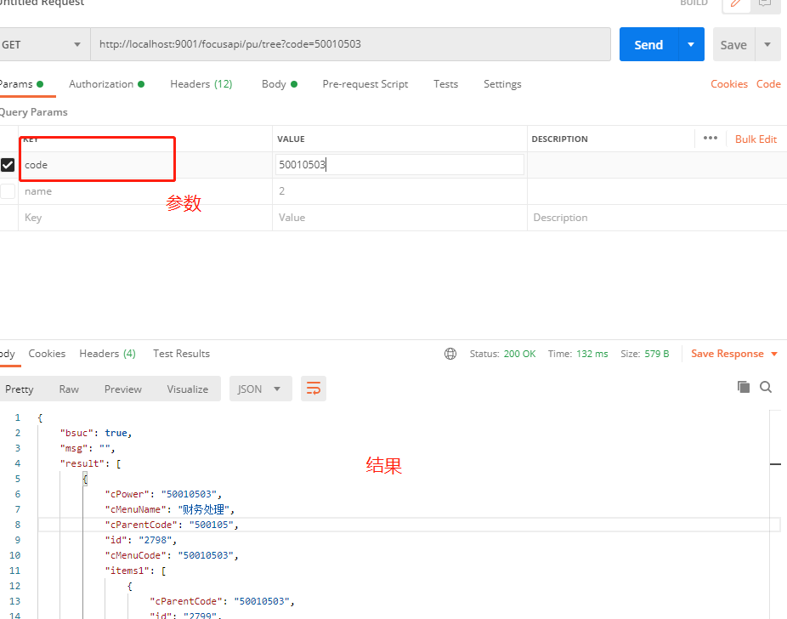Open the Cookies link
787x619 pixels.
(728, 84)
